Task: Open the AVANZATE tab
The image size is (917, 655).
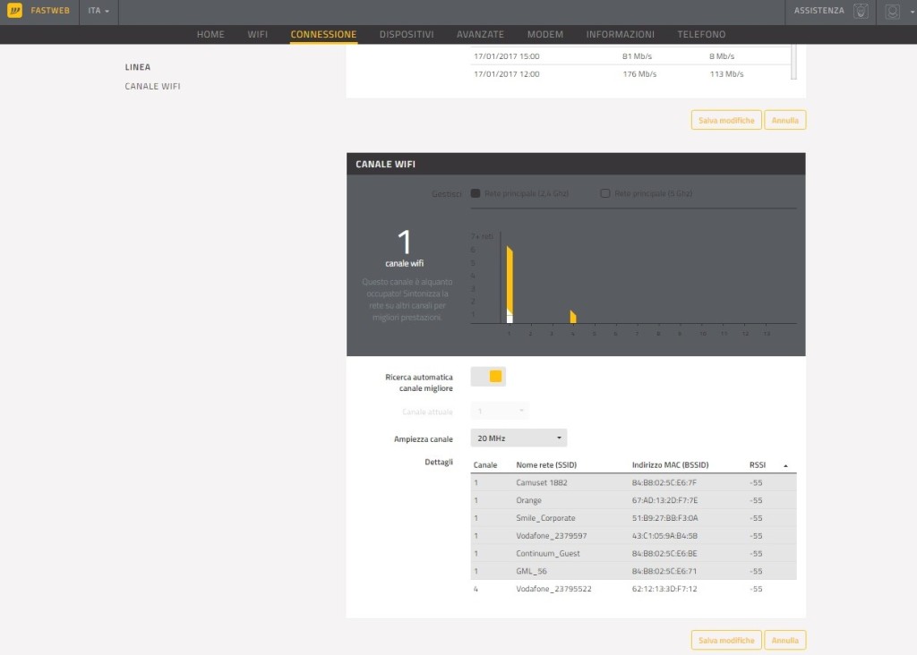Action: (480, 34)
